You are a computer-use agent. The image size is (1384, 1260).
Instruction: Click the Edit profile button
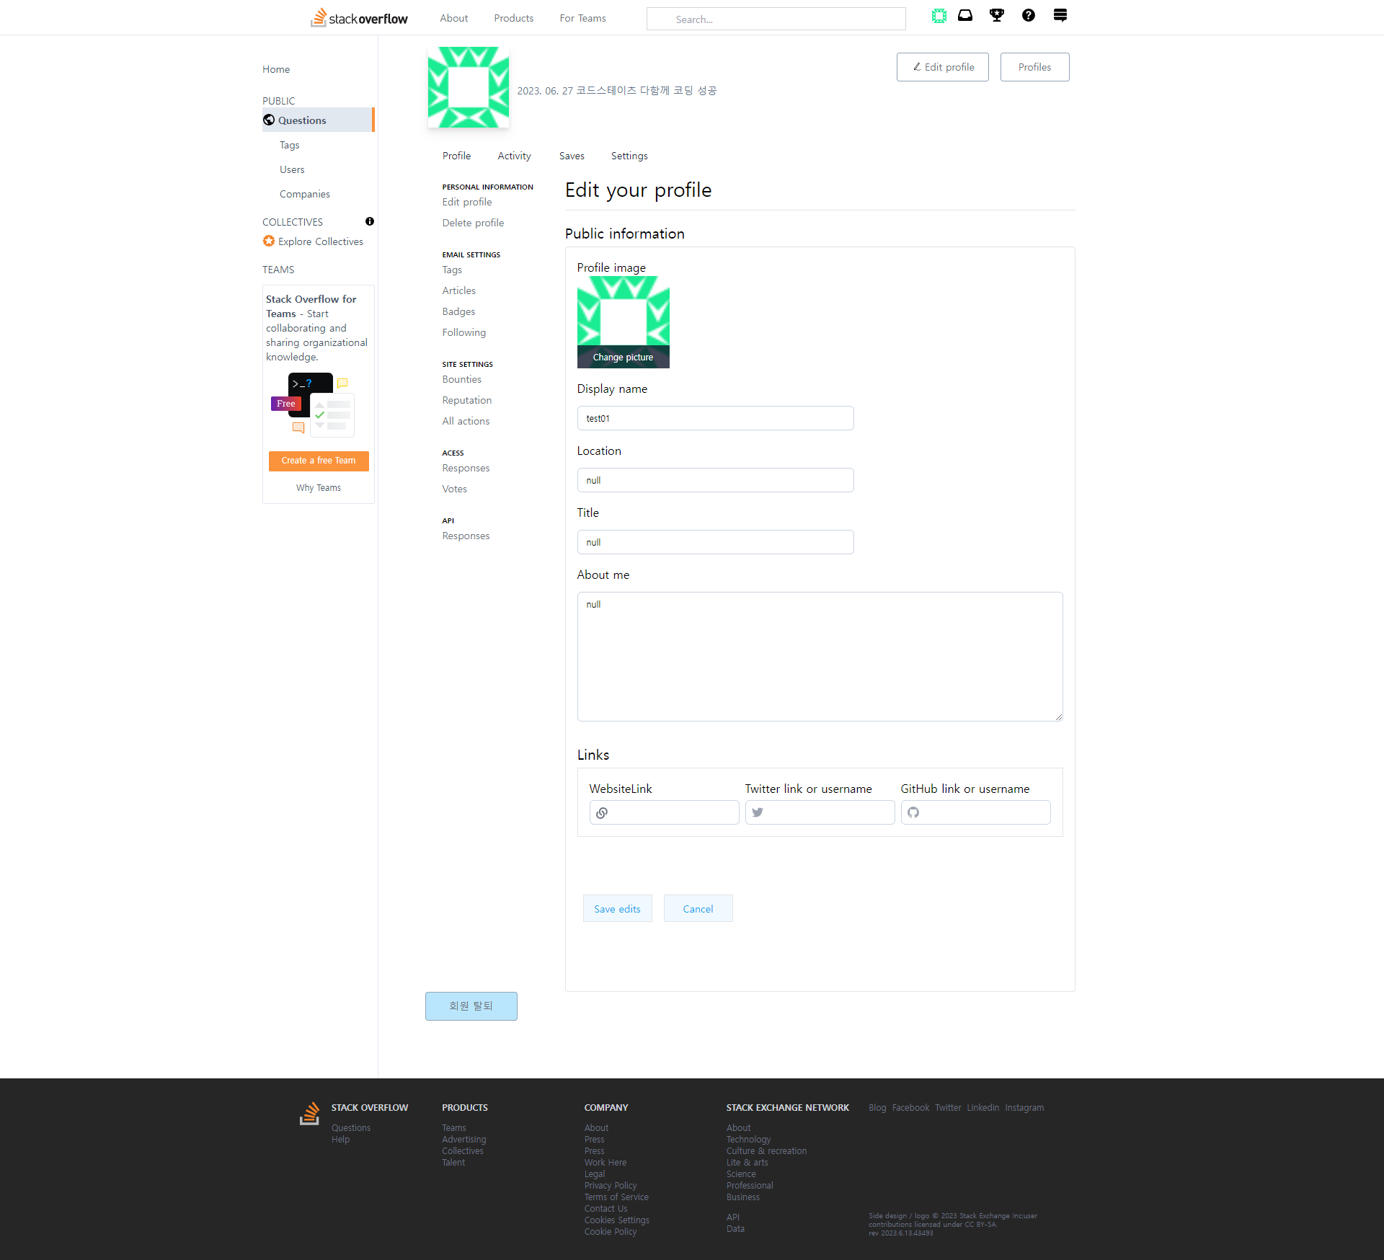click(x=942, y=67)
